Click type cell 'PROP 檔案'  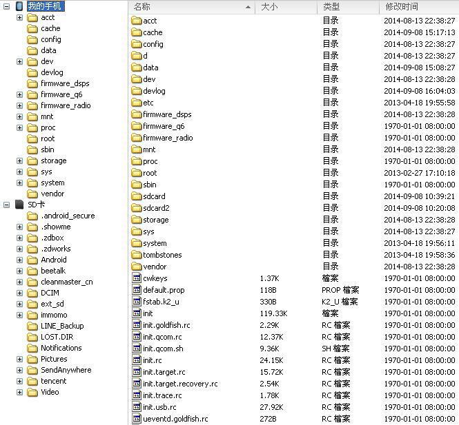[x=340, y=290]
